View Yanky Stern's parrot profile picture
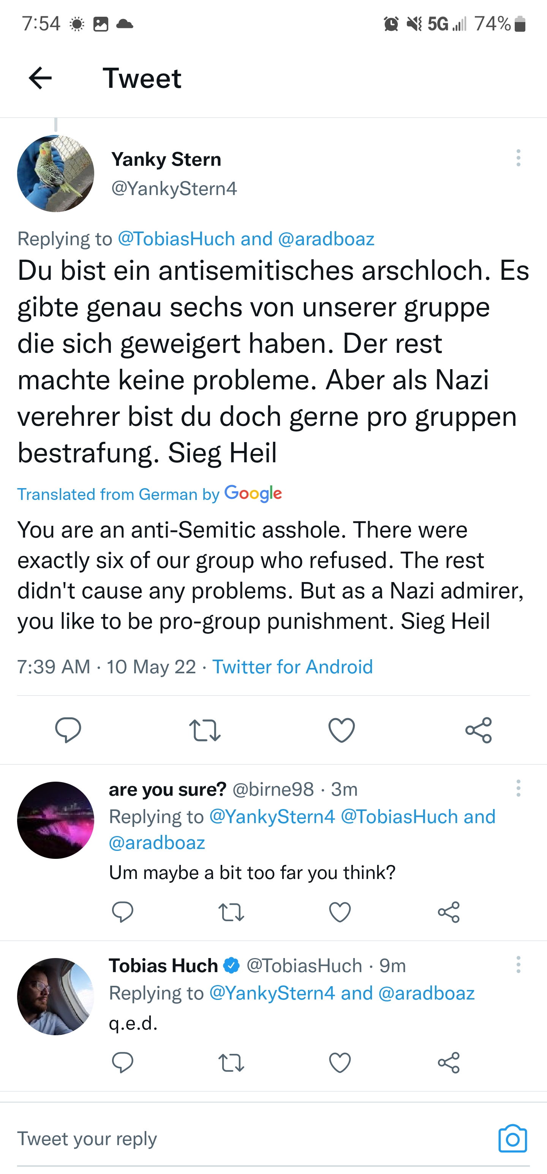 point(55,174)
